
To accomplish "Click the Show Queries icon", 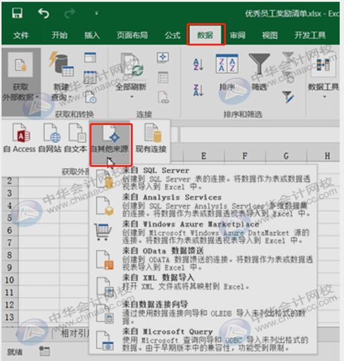I will click(90, 57).
